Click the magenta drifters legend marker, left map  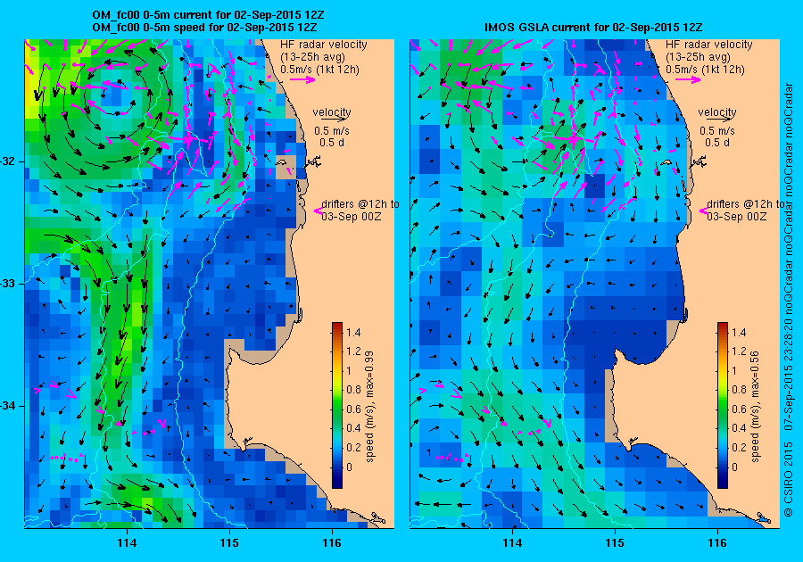[x=318, y=211]
